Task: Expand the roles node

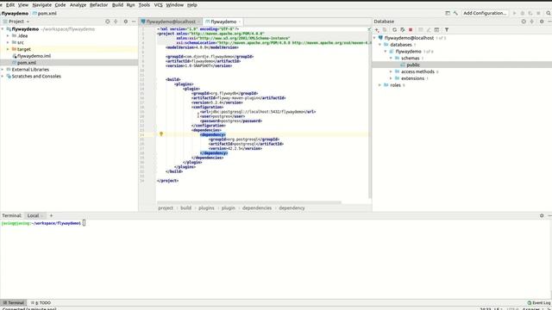Action: tap(380, 85)
